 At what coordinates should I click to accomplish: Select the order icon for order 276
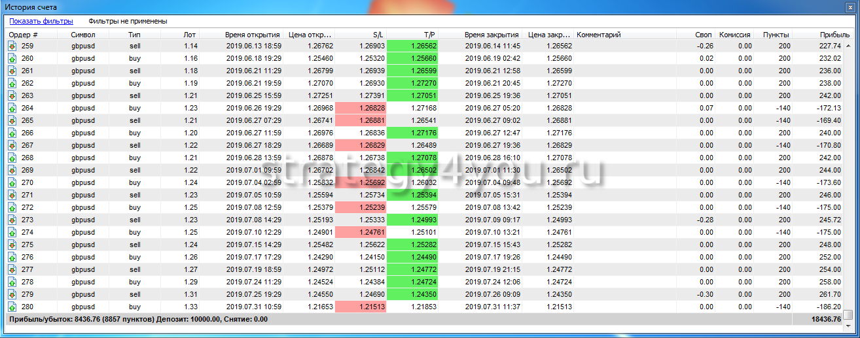pos(12,257)
